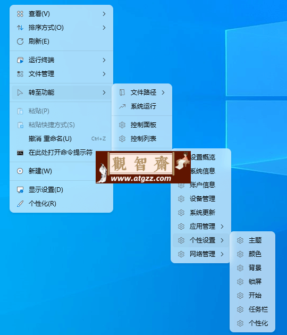Click the 显示设置 monitor icon

tap(20, 190)
